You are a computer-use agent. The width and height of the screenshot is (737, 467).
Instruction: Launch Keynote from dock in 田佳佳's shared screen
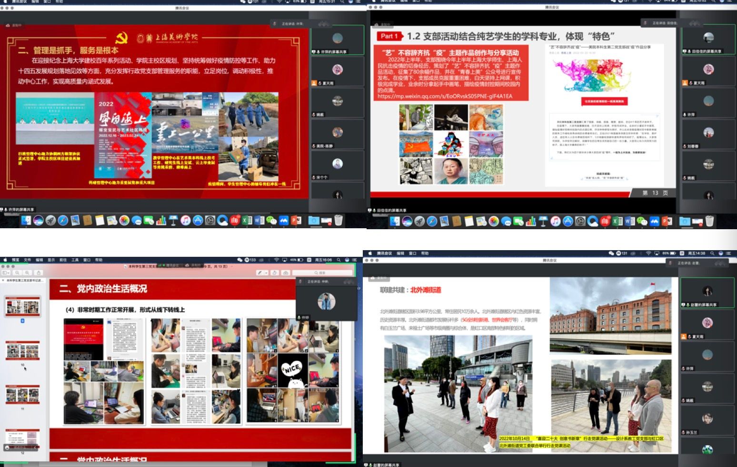pyautogui.click(x=543, y=221)
